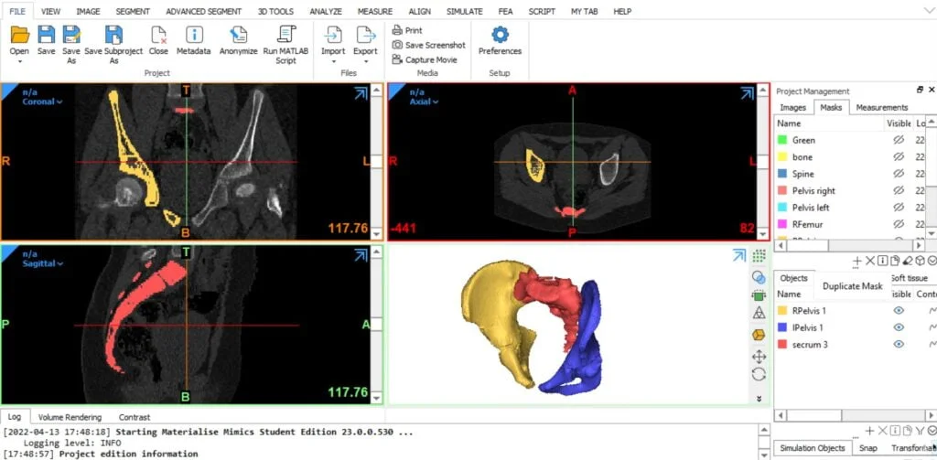The height and width of the screenshot is (460, 937).
Task: Switch to the Measurements tab
Action: tap(881, 108)
